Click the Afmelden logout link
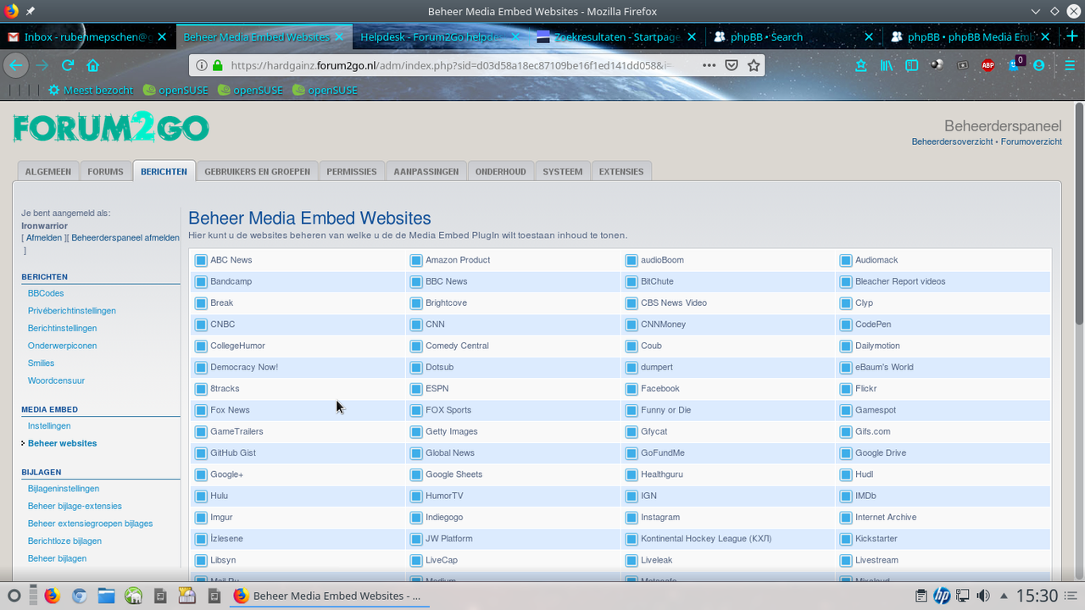Image resolution: width=1085 pixels, height=610 pixels. pos(44,238)
